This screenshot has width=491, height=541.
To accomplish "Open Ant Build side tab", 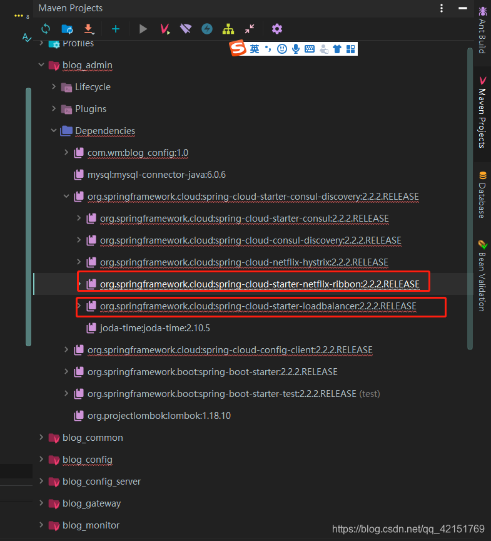I will (482, 30).
